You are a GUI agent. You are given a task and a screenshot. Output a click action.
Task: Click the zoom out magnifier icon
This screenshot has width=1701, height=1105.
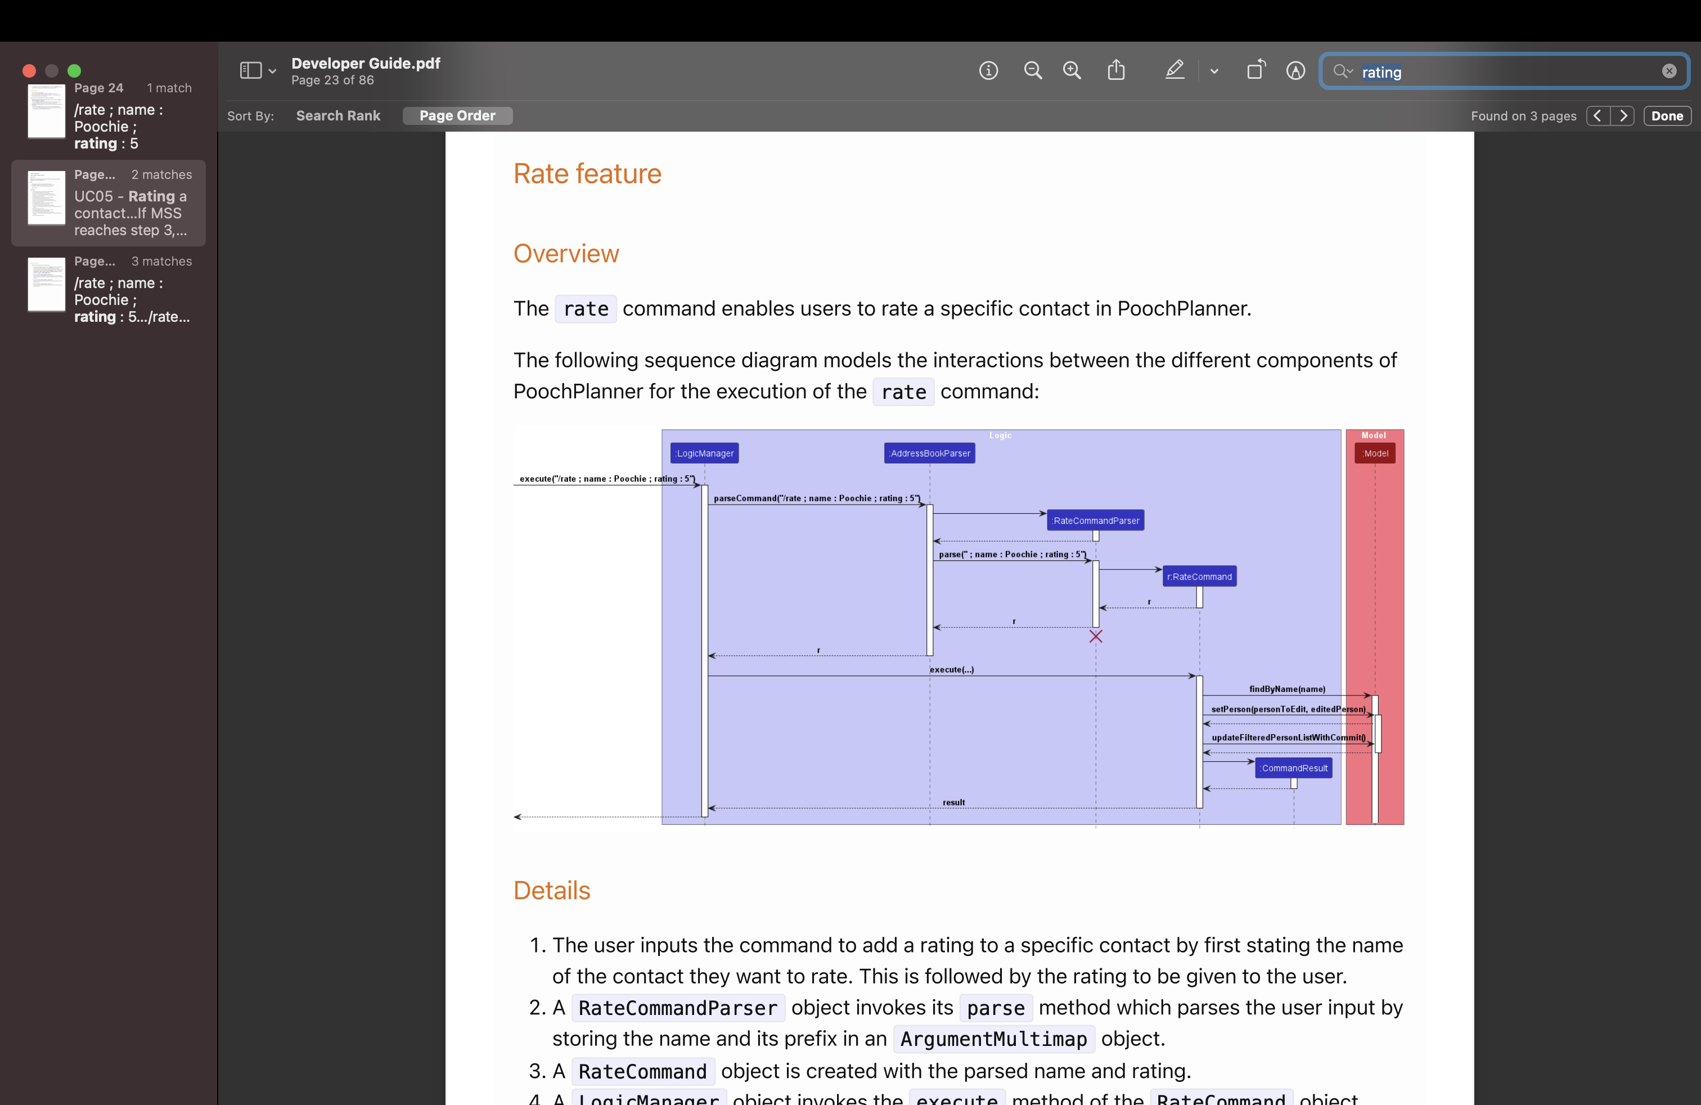pos(1033,71)
